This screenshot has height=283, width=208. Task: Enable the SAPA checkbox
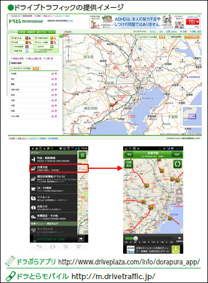point(36,47)
